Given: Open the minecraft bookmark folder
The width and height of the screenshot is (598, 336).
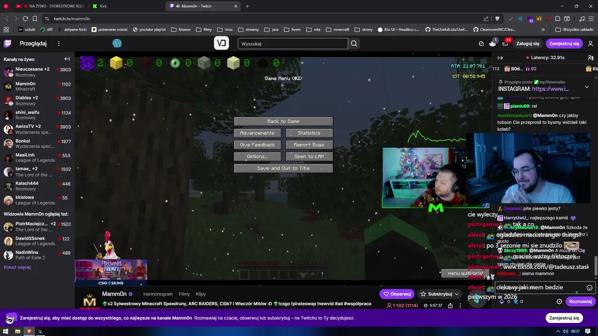Looking at the screenshot, I should [338, 29].
